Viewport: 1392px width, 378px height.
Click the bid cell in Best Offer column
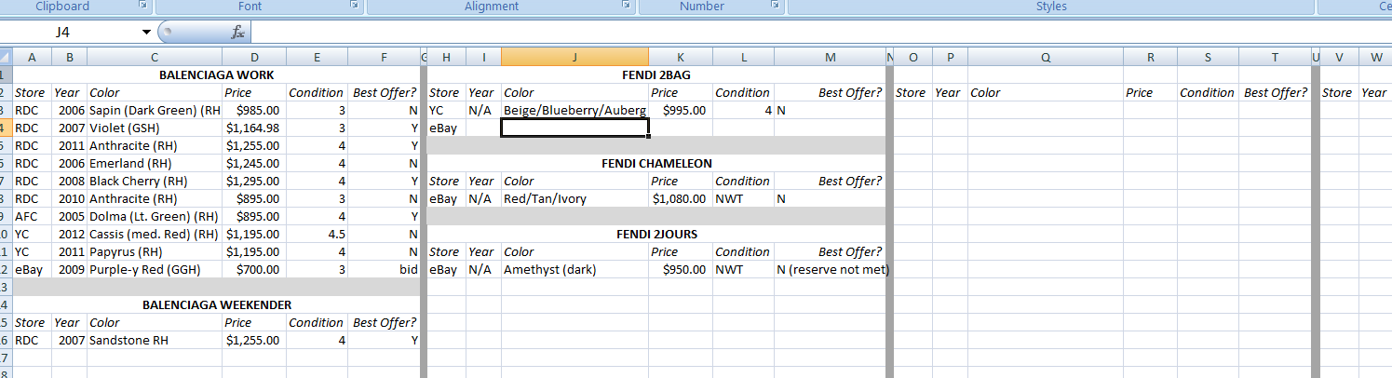(x=384, y=269)
